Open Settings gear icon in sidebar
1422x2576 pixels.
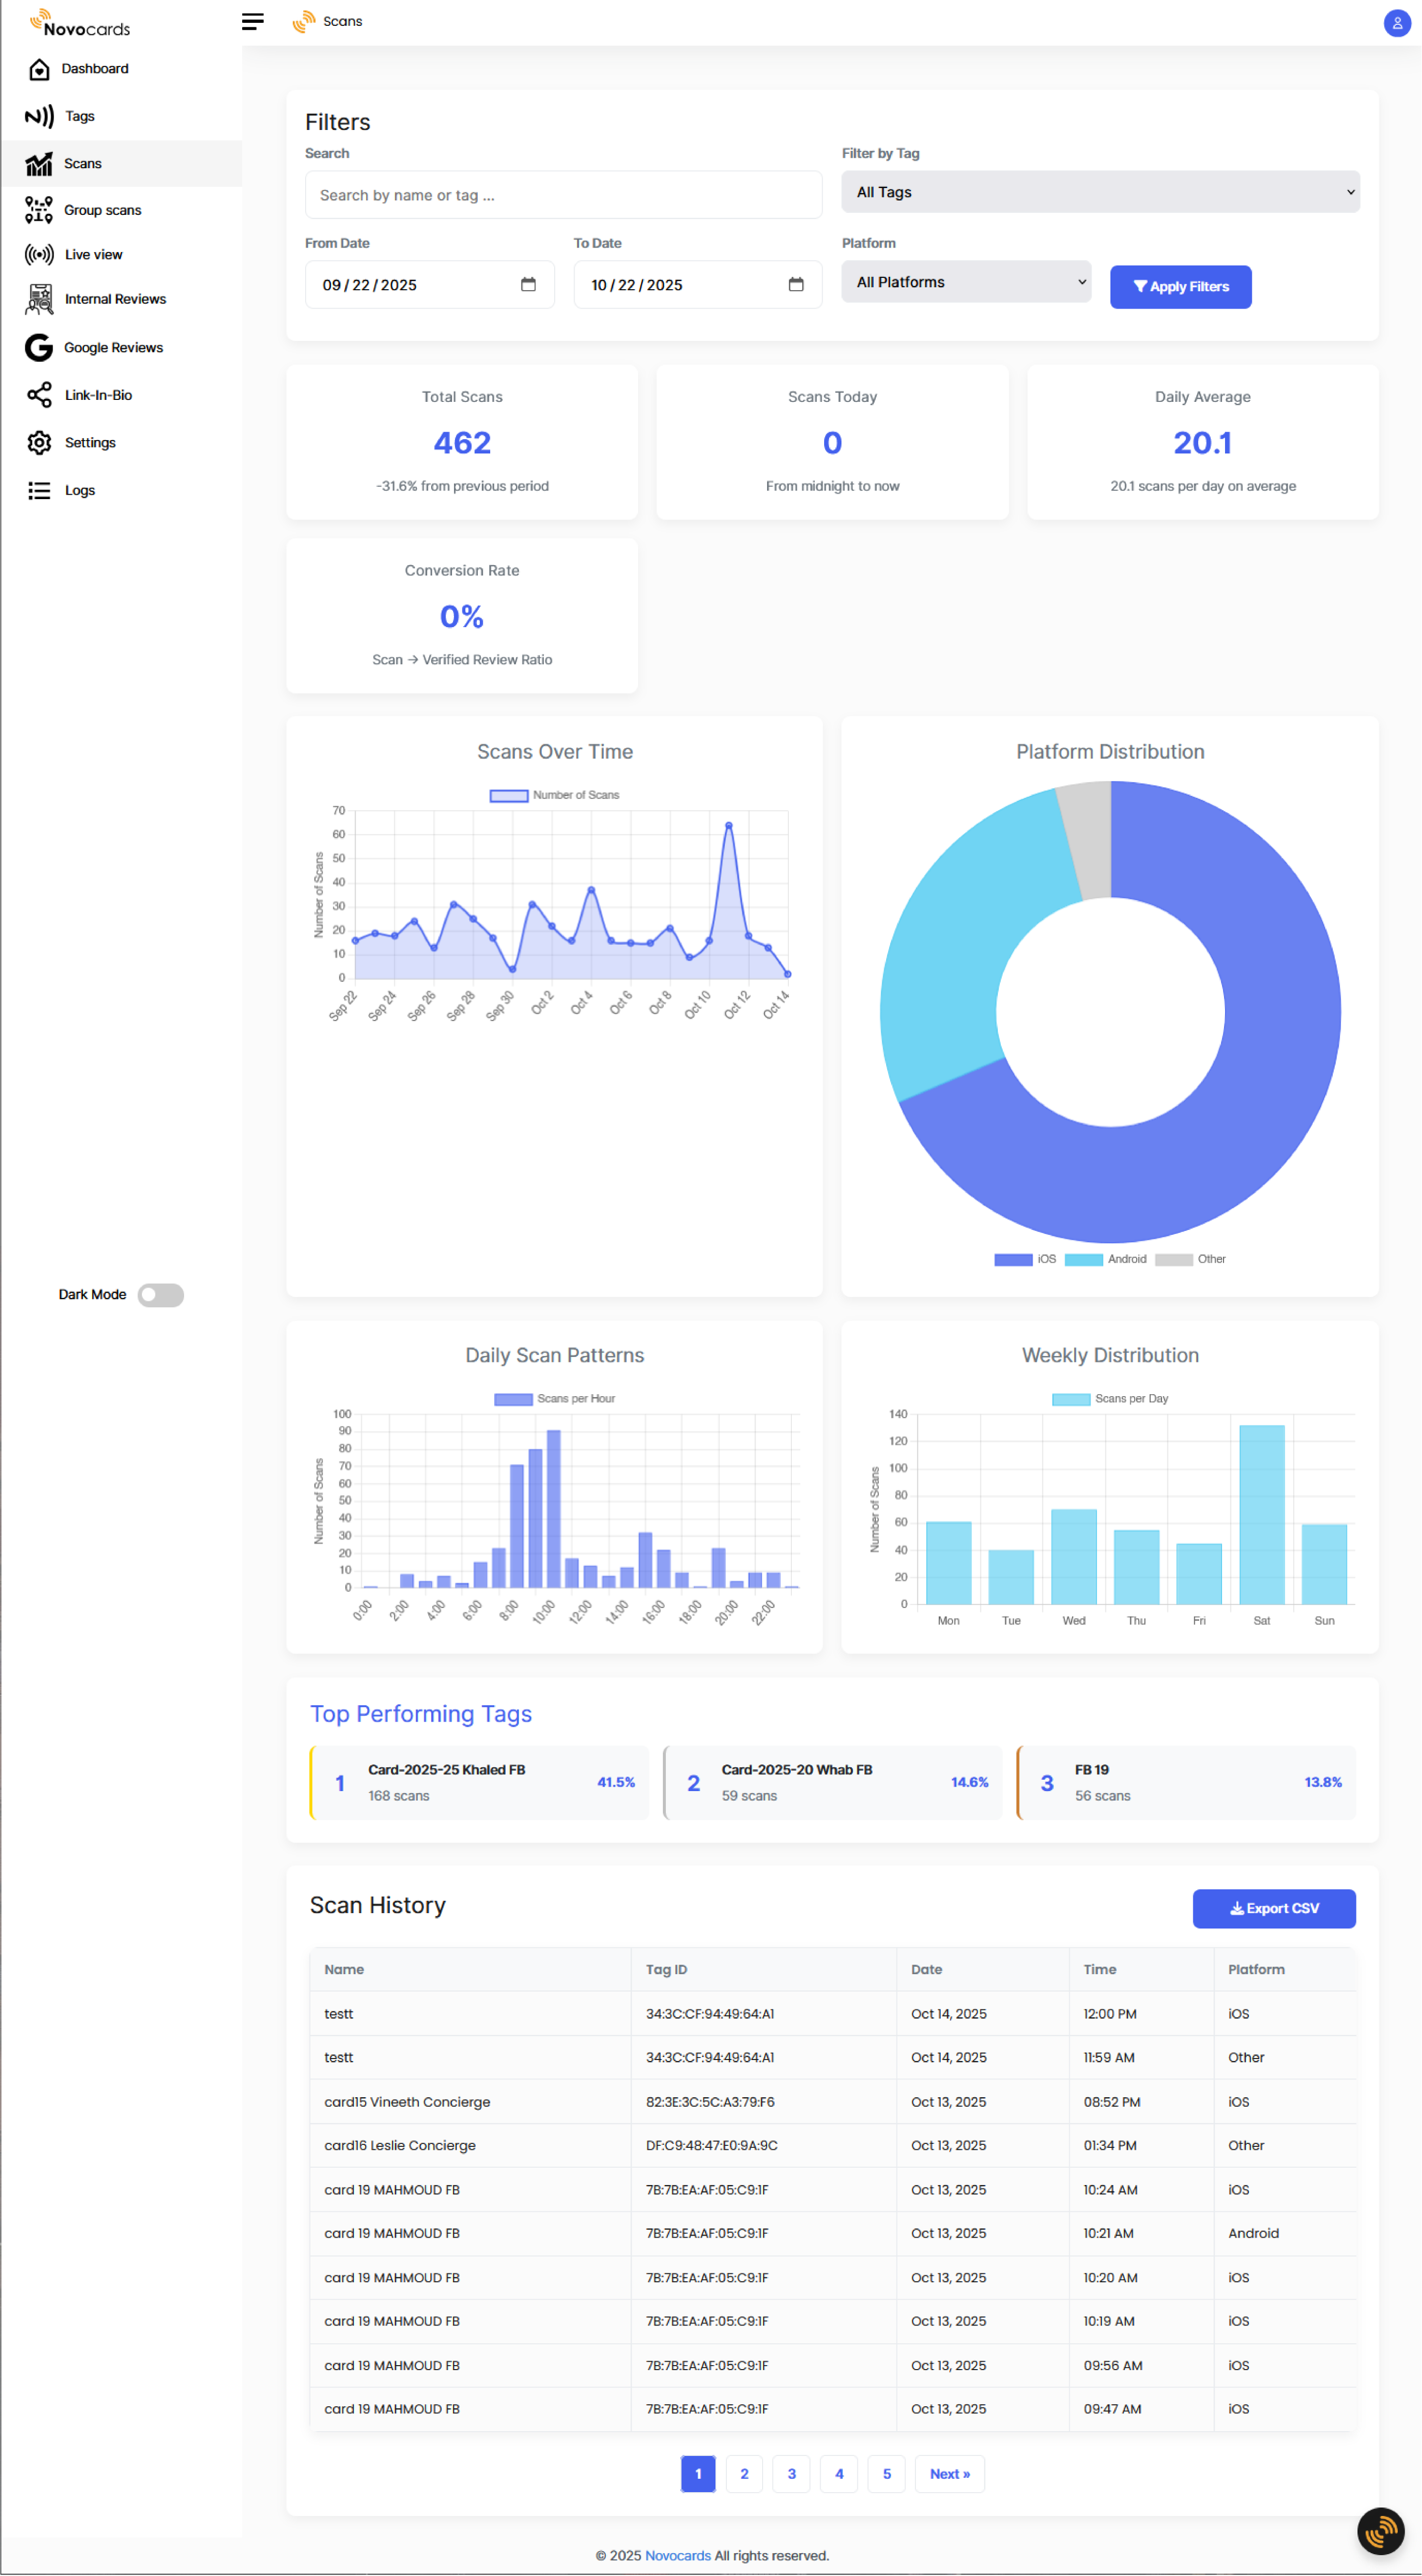pyautogui.click(x=39, y=443)
